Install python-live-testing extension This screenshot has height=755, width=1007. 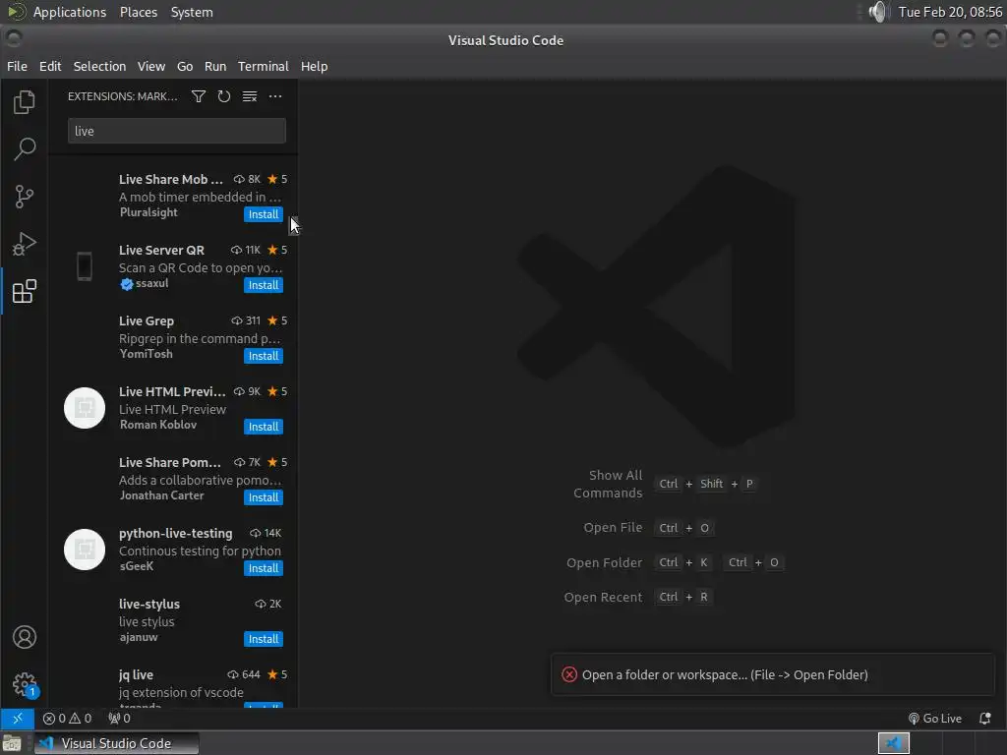(x=264, y=568)
